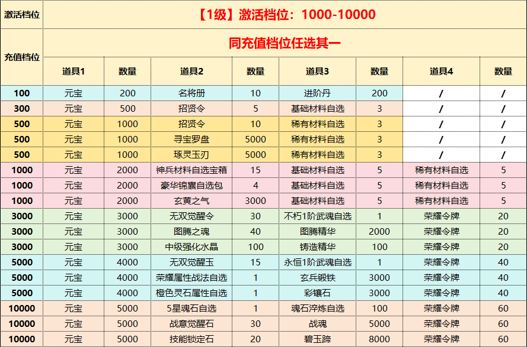
Task: Select the 玄黄之气 cell
Action: [191, 201]
